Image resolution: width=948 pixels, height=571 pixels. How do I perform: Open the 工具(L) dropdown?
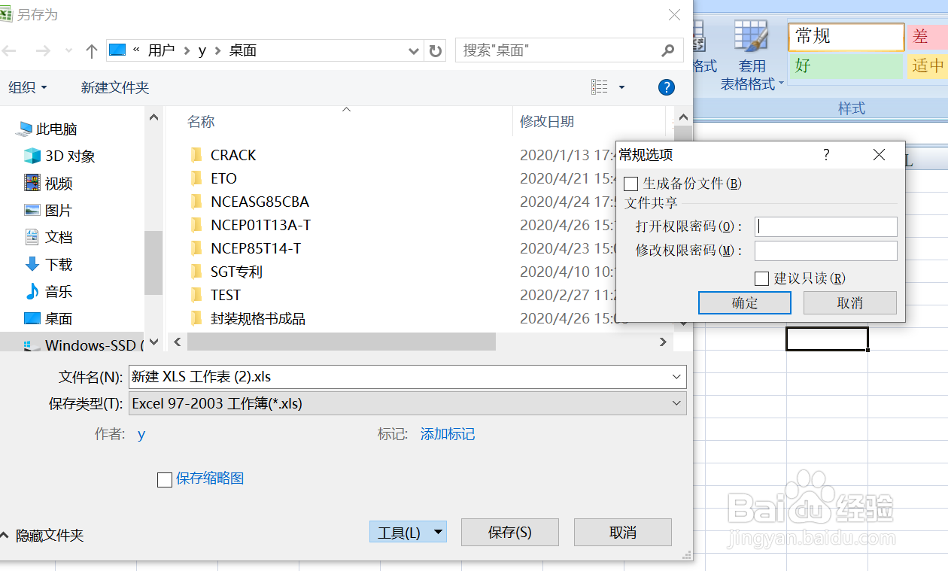(408, 532)
